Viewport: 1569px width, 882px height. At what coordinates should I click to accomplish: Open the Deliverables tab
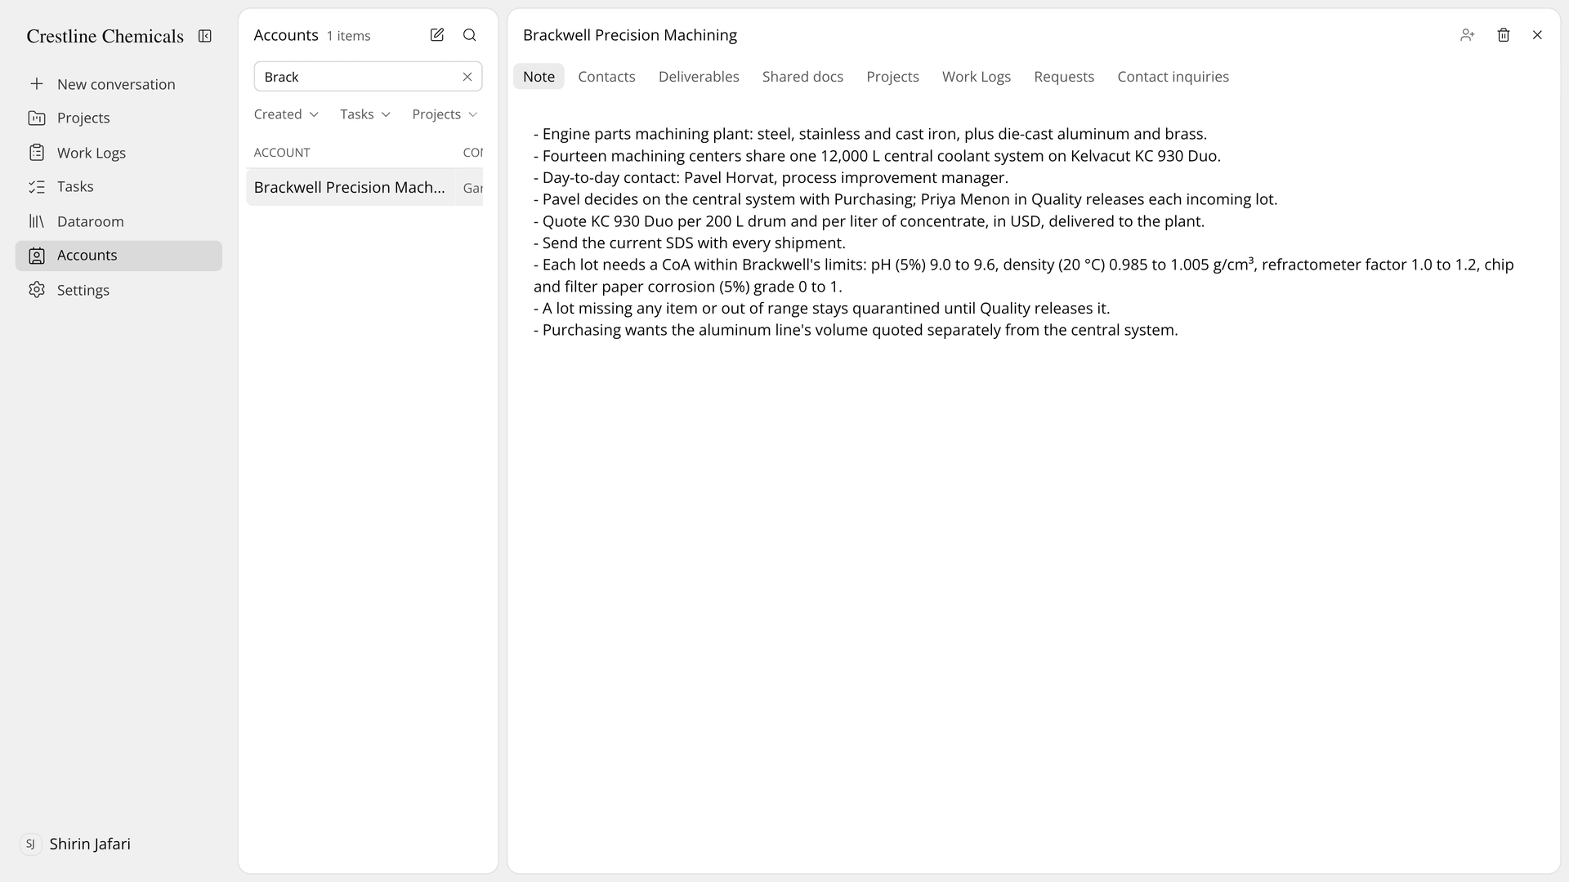[699, 77]
